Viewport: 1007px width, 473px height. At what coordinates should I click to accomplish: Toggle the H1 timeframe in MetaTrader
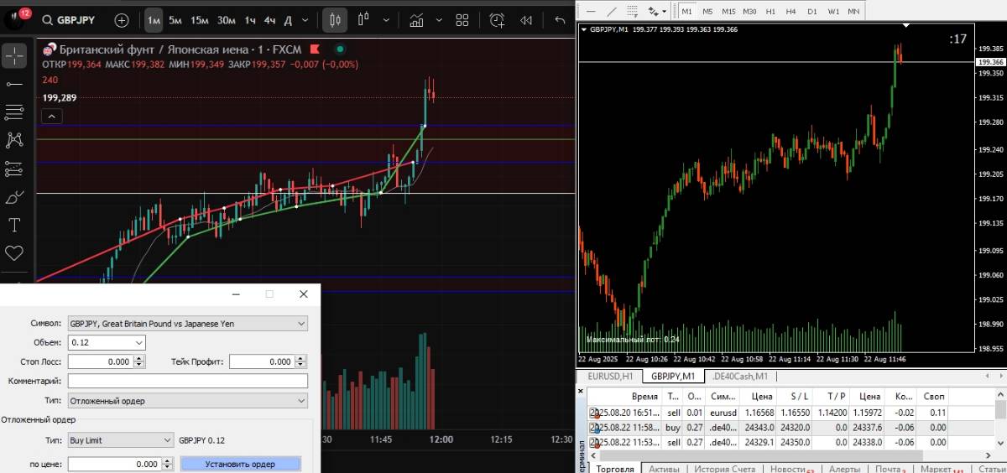tap(770, 11)
